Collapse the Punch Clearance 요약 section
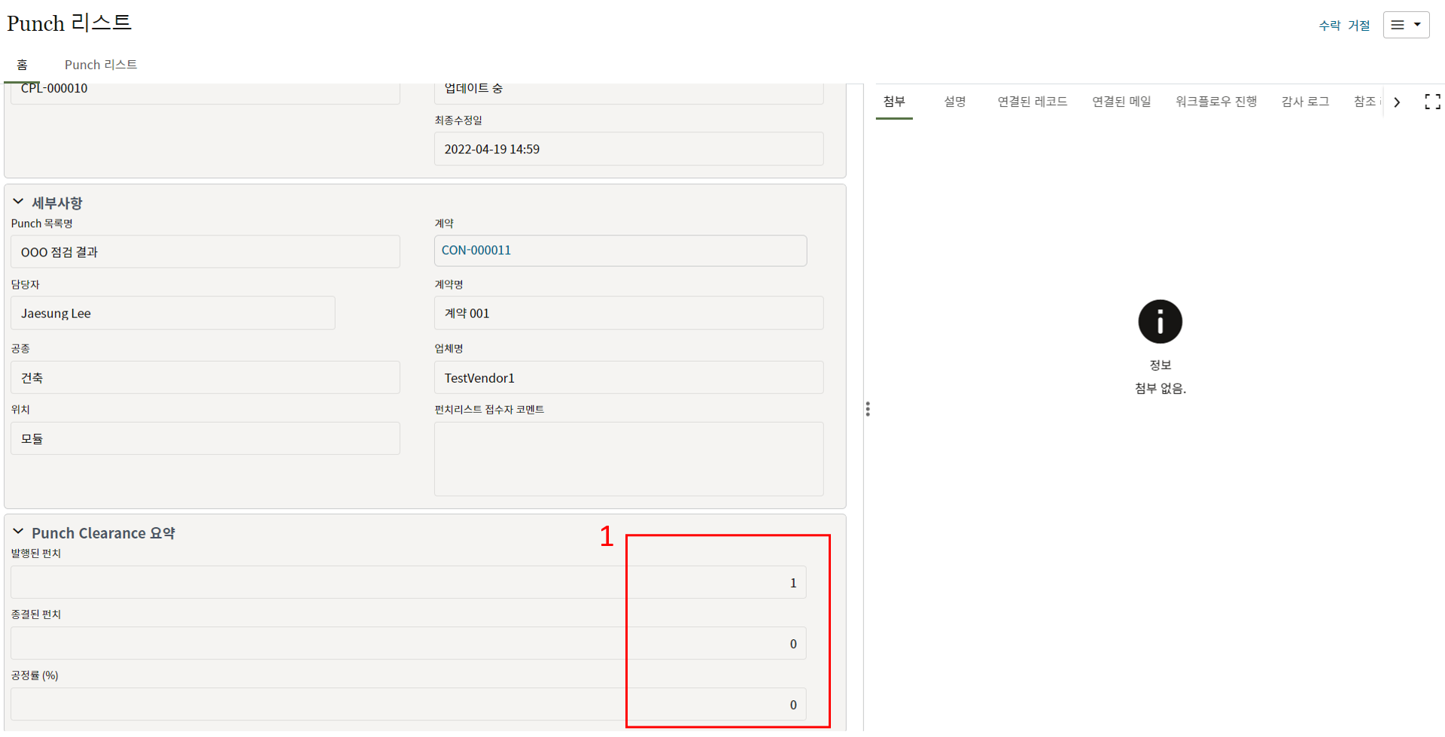The width and height of the screenshot is (1445, 737). [18, 532]
